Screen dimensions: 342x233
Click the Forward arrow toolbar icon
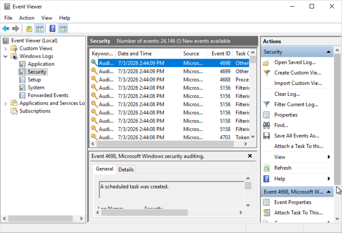tap(16, 28)
